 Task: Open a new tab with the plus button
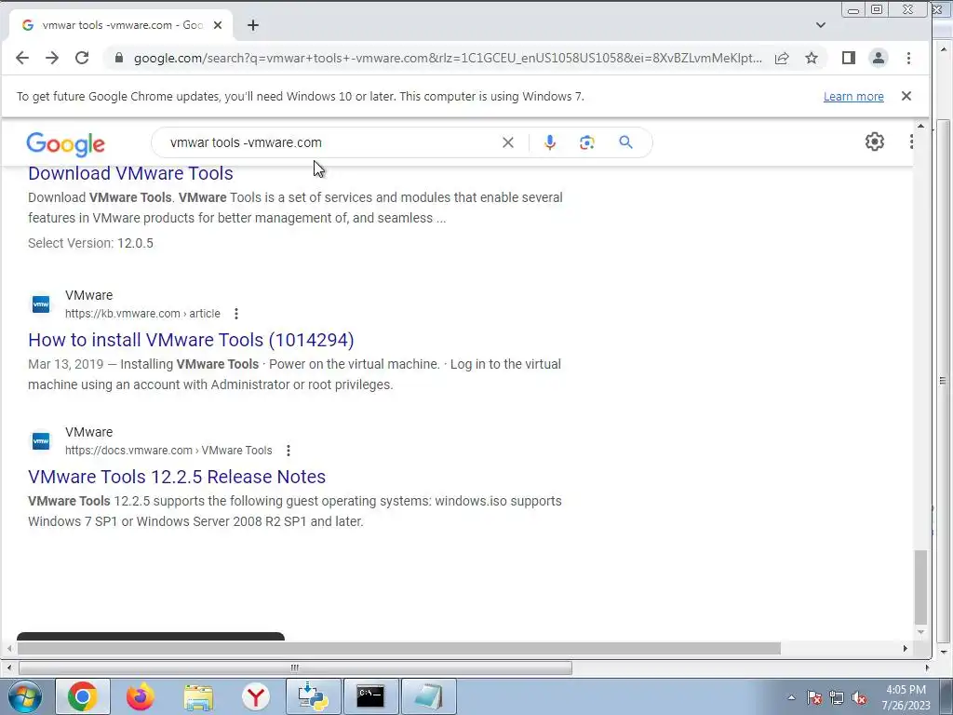point(253,25)
